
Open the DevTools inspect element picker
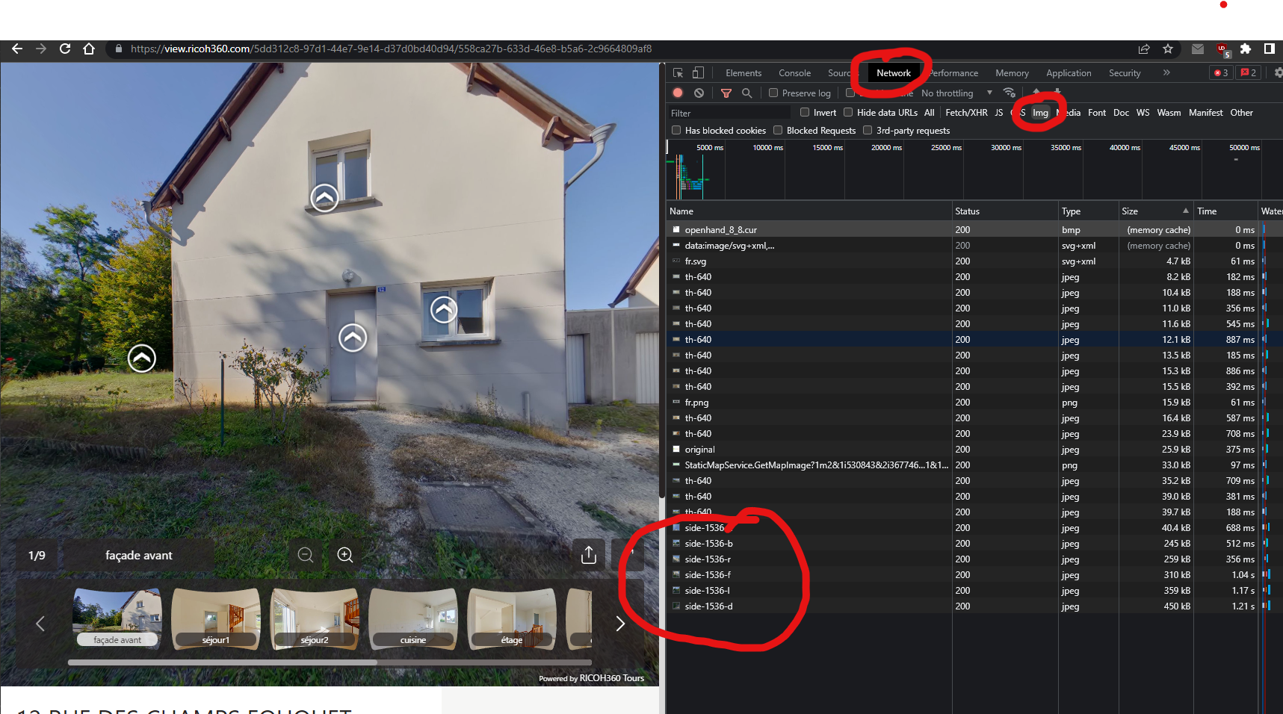(x=678, y=73)
